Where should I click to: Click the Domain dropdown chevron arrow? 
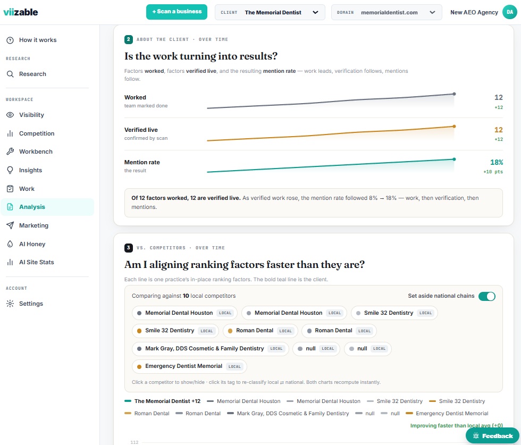(x=432, y=12)
